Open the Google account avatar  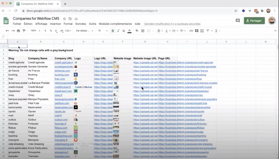[x=272, y=20]
